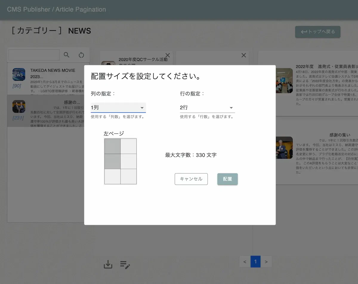Open the 列の指定 dropdown showing 1列
Image resolution: width=358 pixels, height=284 pixels.
click(x=118, y=107)
